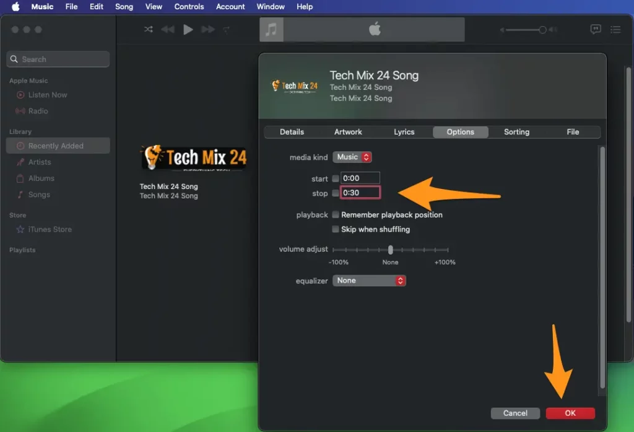
Task: Click the dialog's vertical scrollbar
Action: tap(602, 267)
